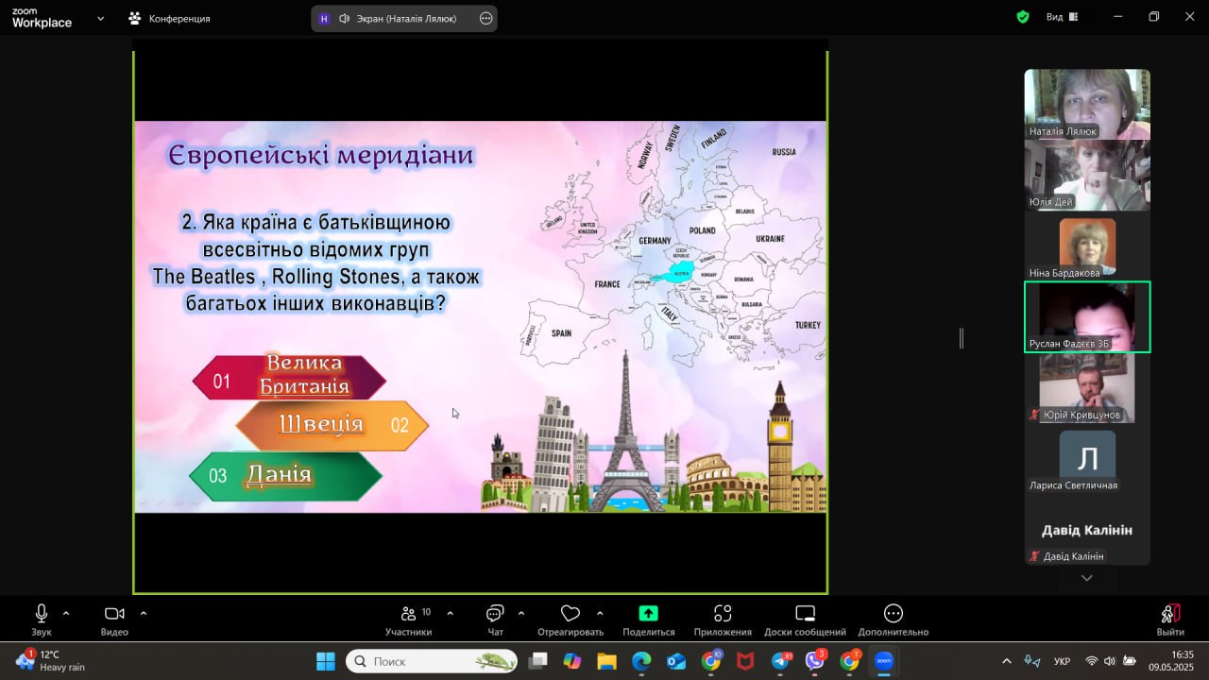1209x680 pixels.
Task: Open Outlook from the taskbar
Action: [676, 661]
